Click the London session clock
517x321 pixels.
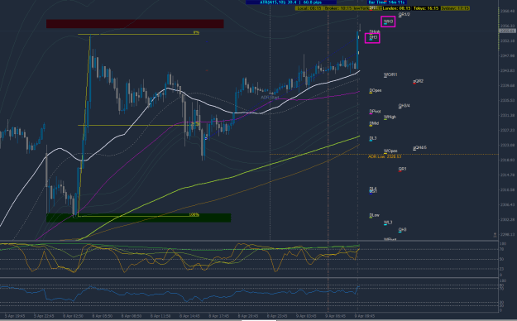(x=397, y=8)
